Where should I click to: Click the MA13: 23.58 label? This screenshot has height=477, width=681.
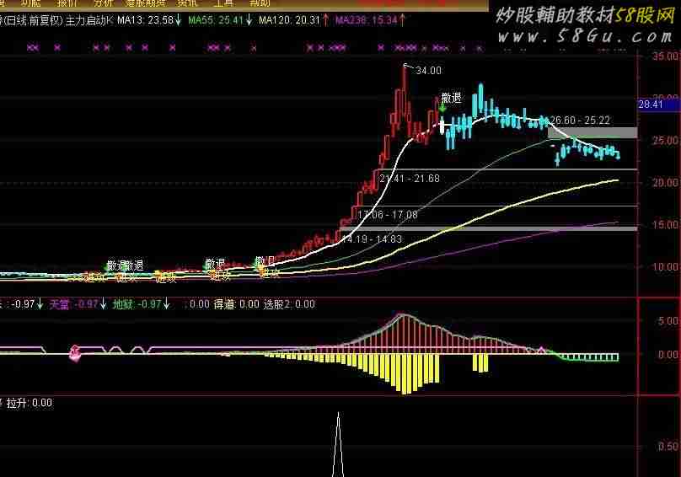click(145, 20)
